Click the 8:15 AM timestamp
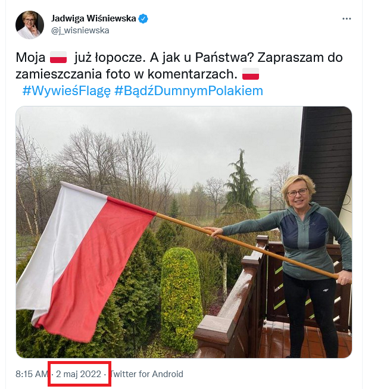The image size is (365, 389). click(x=32, y=374)
